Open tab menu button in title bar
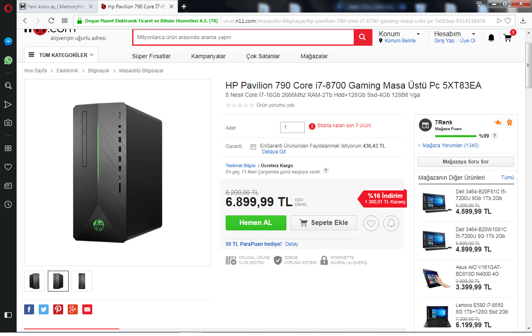Image resolution: width=532 pixels, height=336 pixels. [479, 4]
